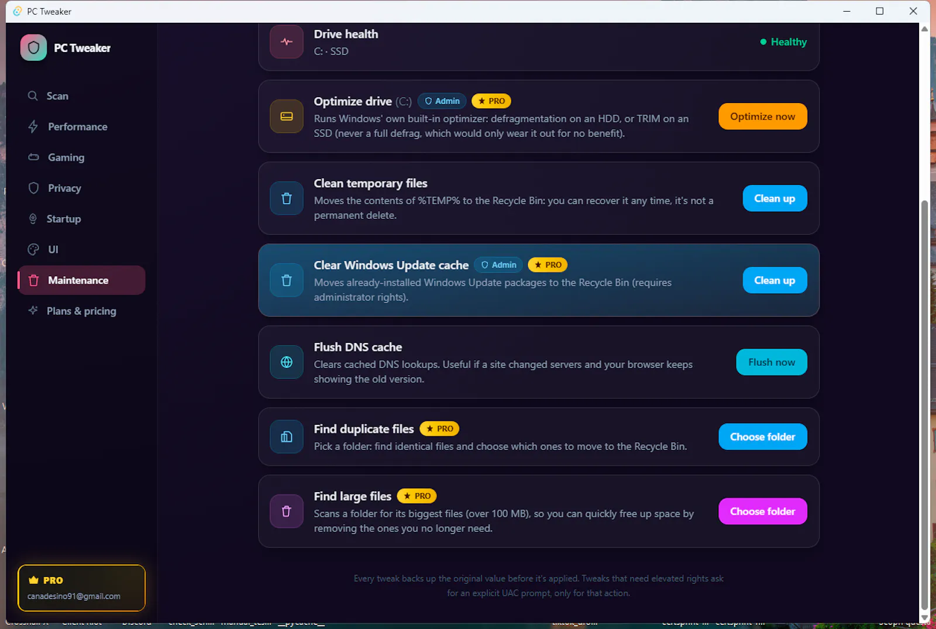Select the Maintenance menu item
This screenshot has height=629, width=936.
point(81,280)
